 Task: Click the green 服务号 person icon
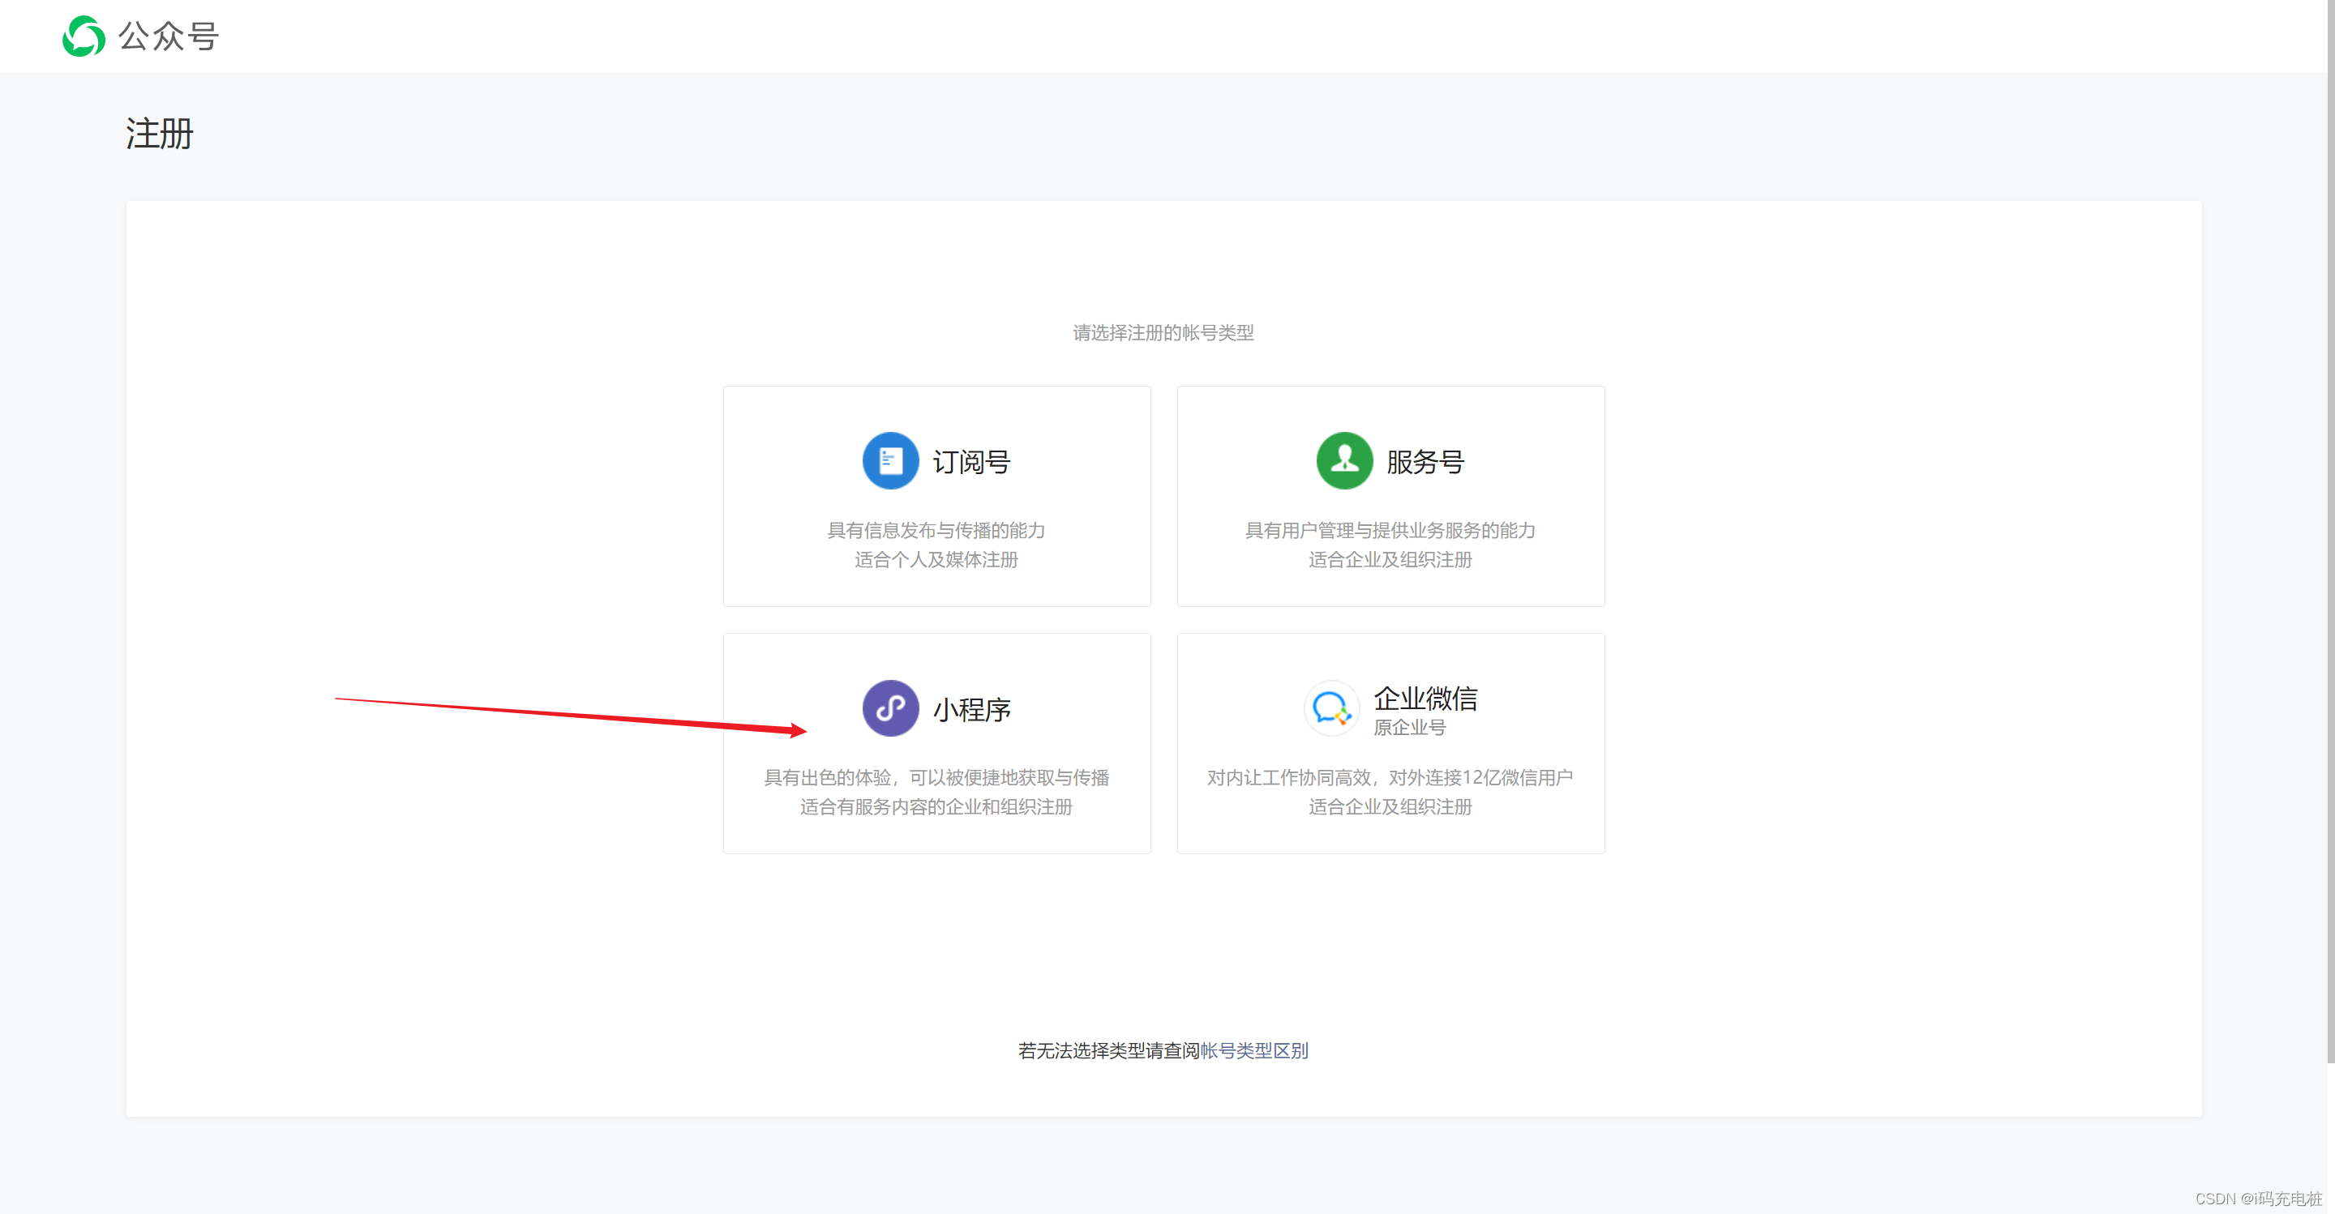1344,460
